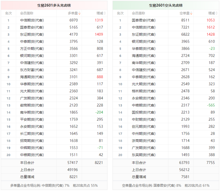This screenshot has width=220, height=191.
Task: Select 银河期货(代客) in short ranking
Action: pyautogui.click(x=144, y=41)
